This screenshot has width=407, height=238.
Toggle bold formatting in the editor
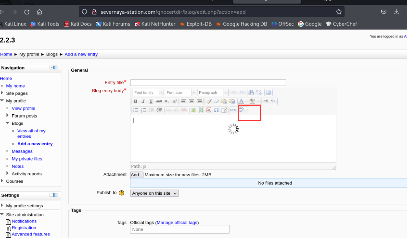136,101
